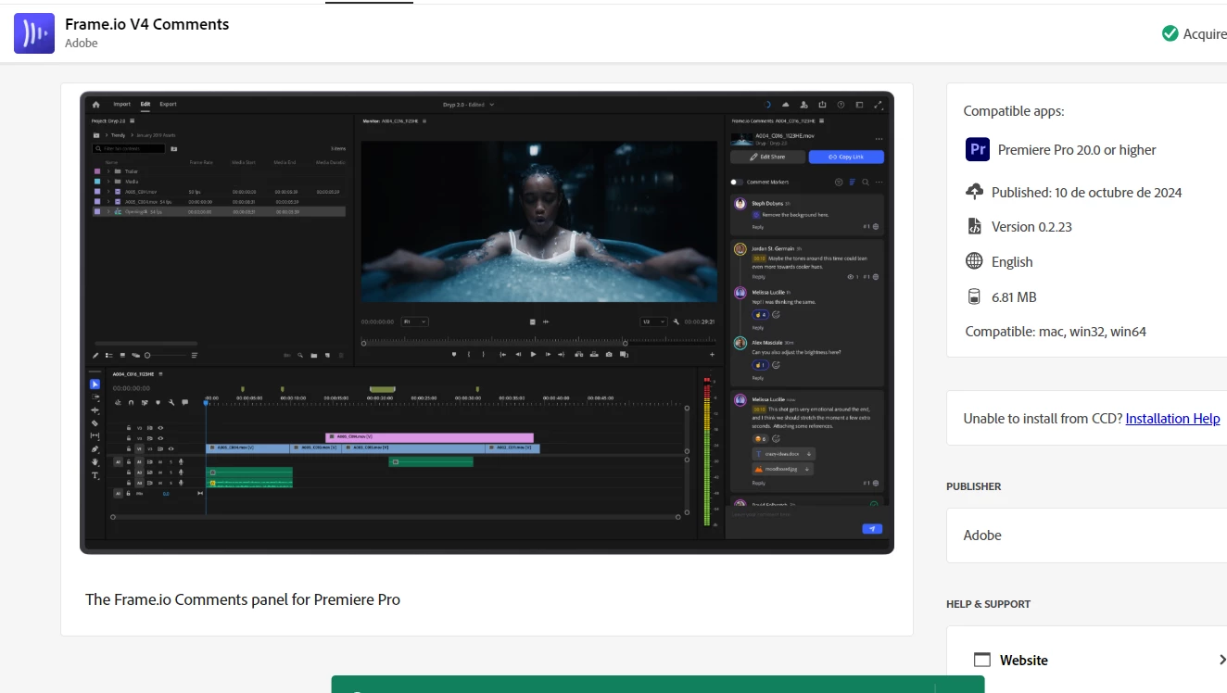Click the Premiere Pro 'Pr' app icon
This screenshot has height=693, width=1227.
(978, 149)
